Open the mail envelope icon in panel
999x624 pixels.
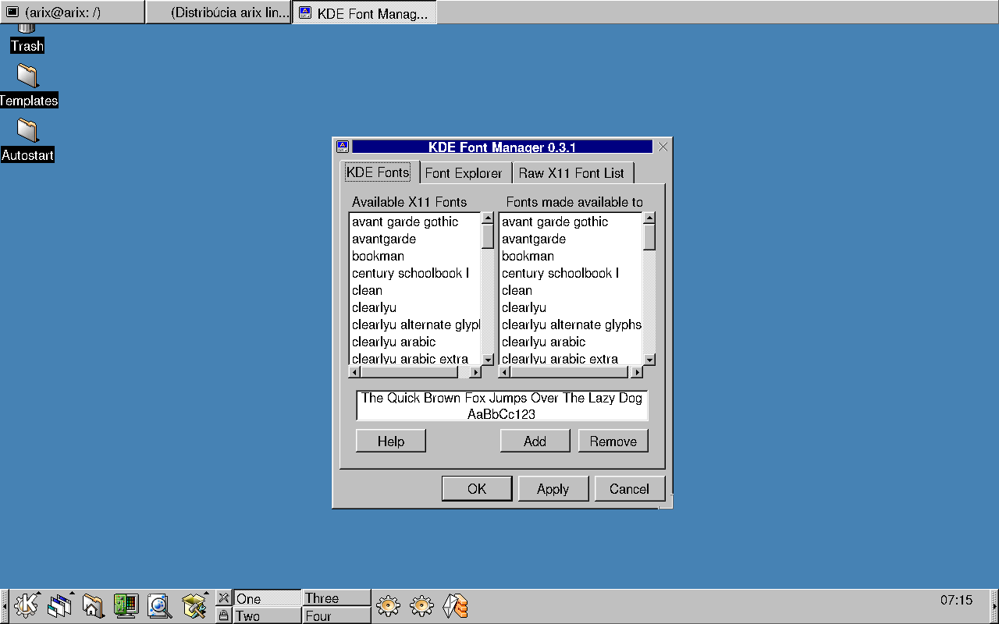click(455, 605)
